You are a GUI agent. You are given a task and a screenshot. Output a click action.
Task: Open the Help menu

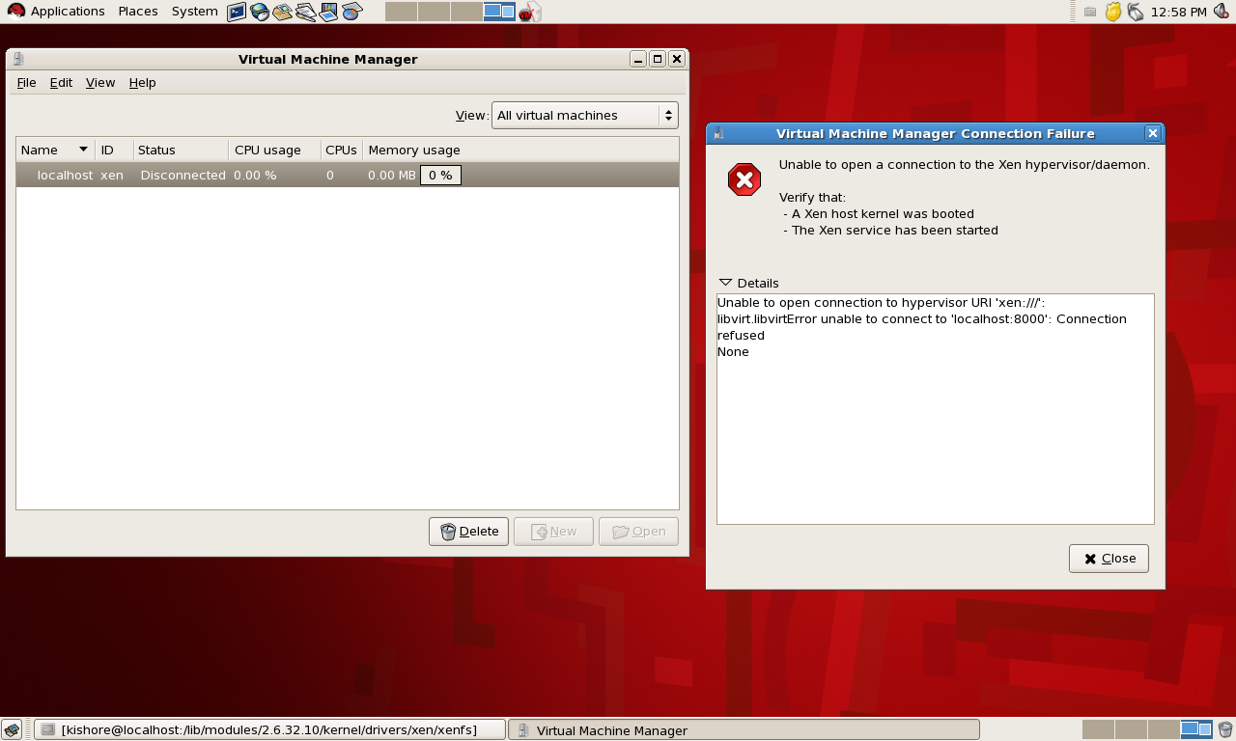coord(142,83)
